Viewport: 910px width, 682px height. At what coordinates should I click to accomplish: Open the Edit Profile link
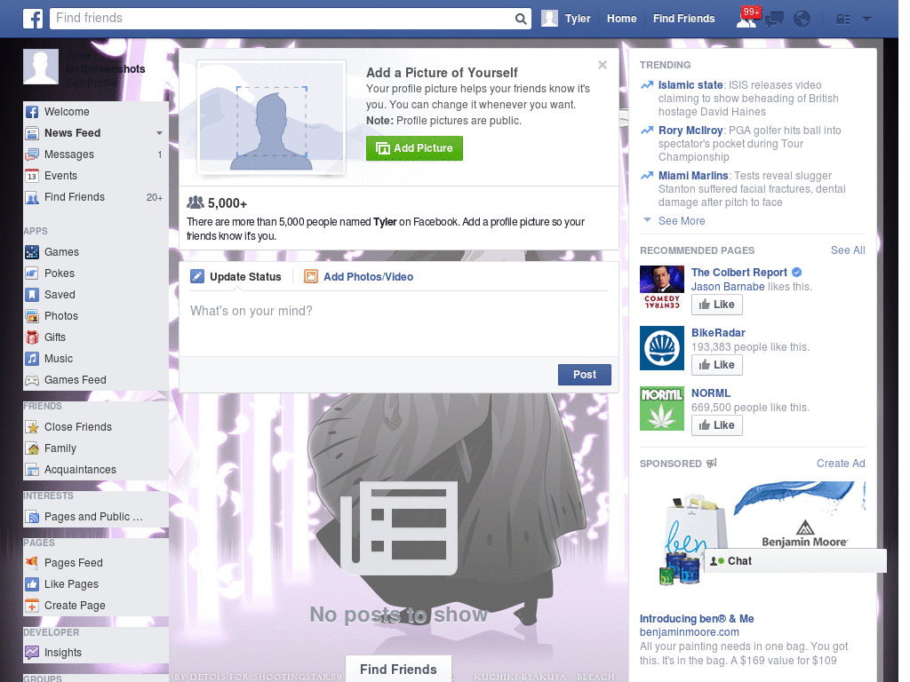point(92,83)
